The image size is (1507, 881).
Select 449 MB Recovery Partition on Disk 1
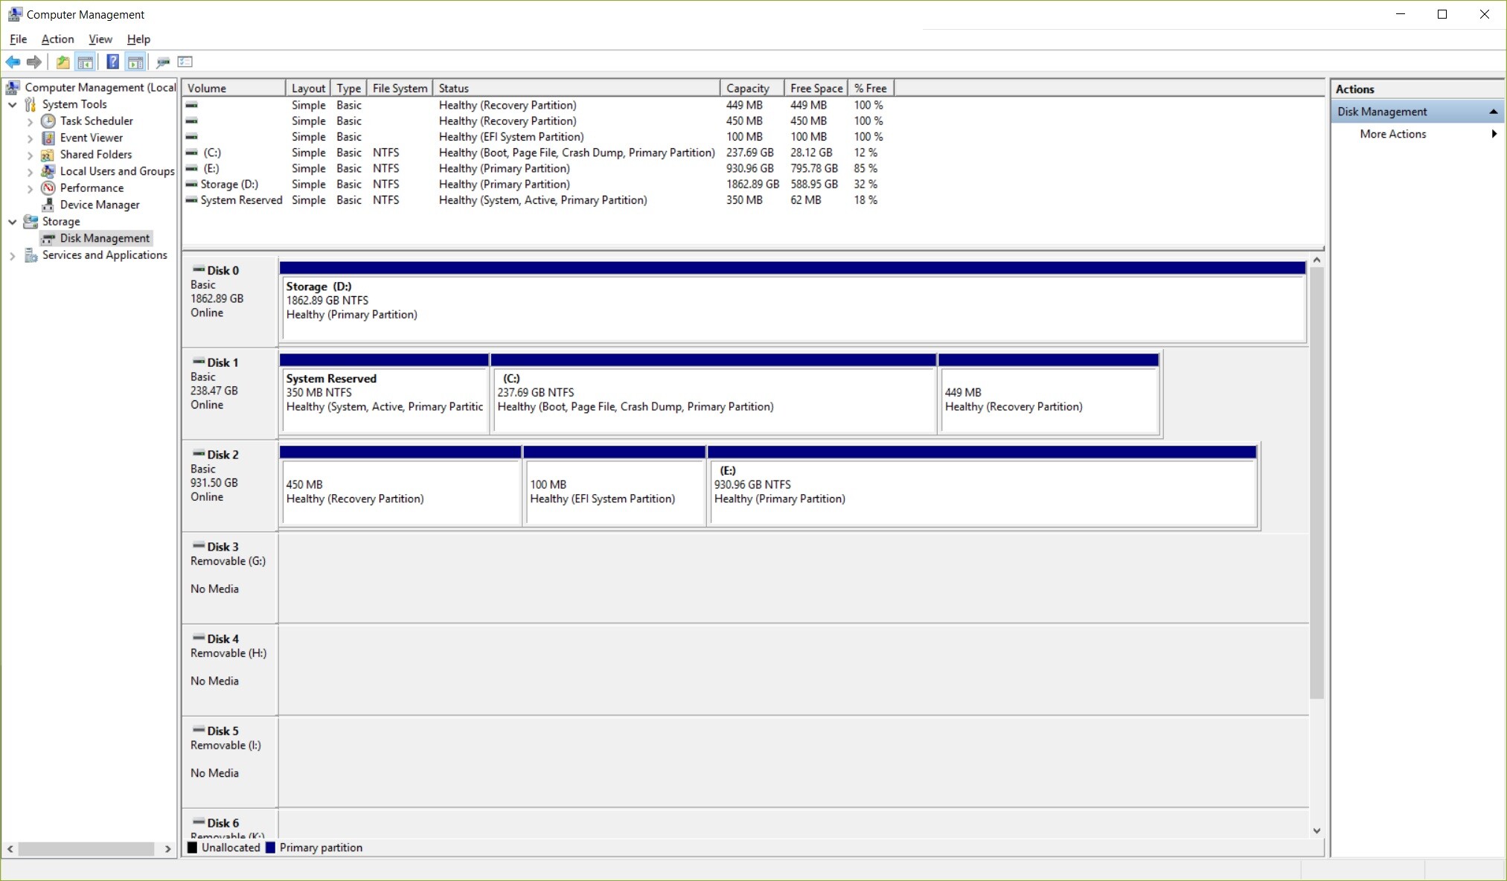1049,394
